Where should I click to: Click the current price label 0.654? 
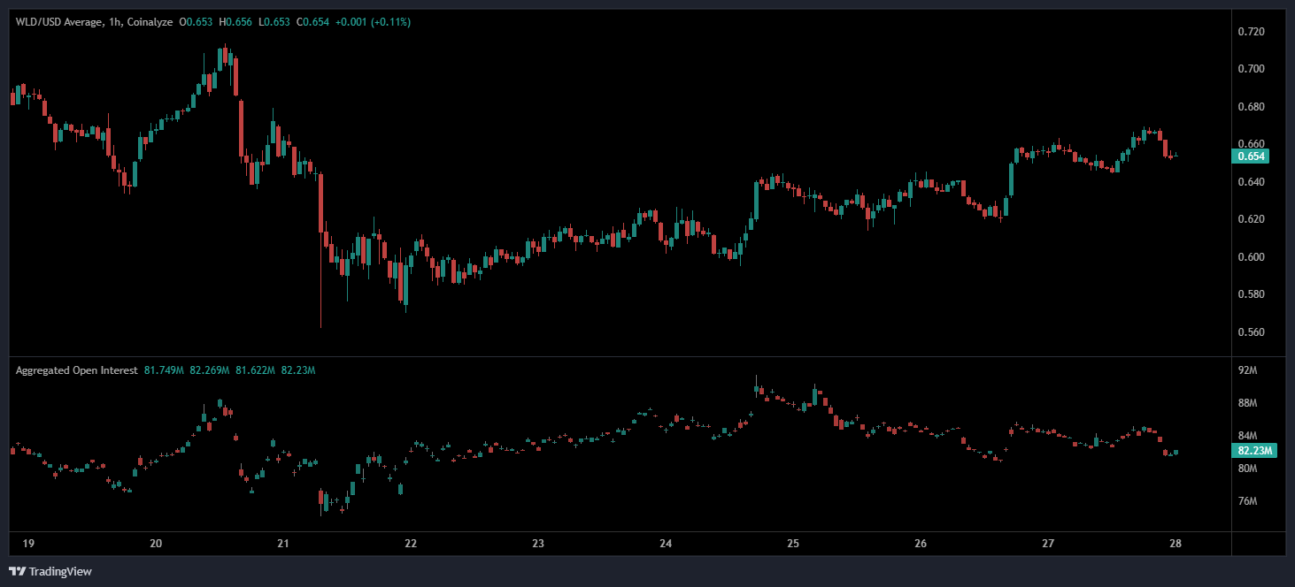1250,156
